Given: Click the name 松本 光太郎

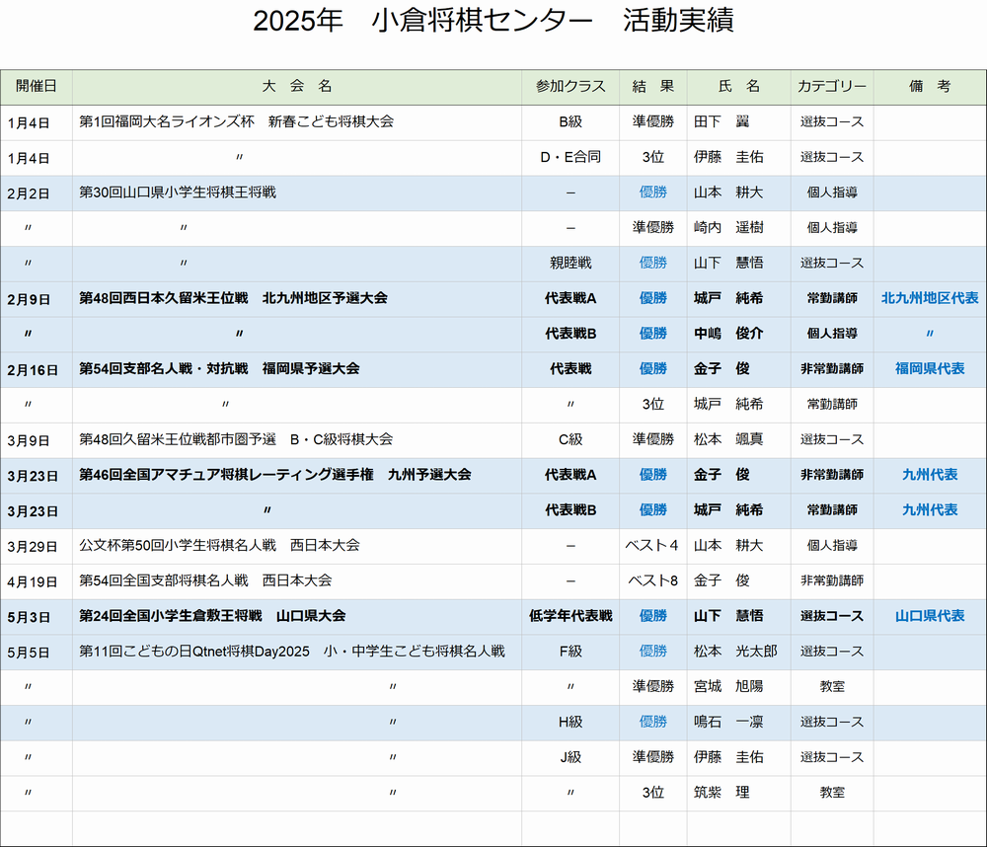Looking at the screenshot, I should point(735,652).
